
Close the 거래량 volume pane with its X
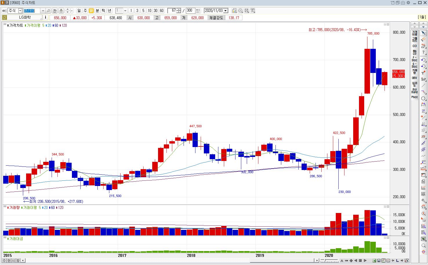click(x=388, y=207)
